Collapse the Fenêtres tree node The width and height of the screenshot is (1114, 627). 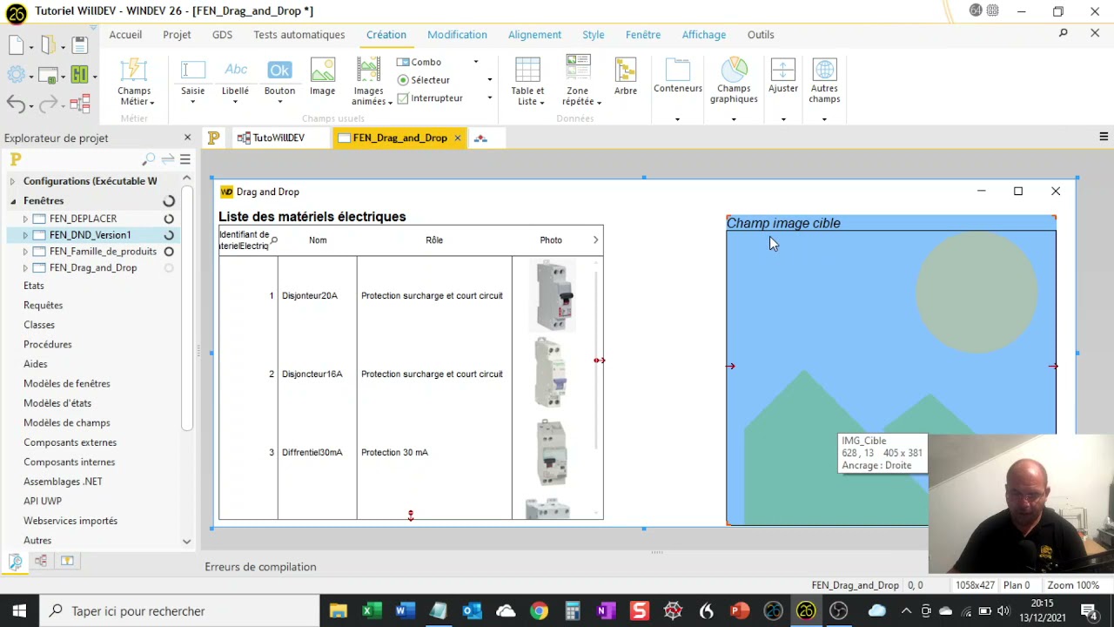12,201
